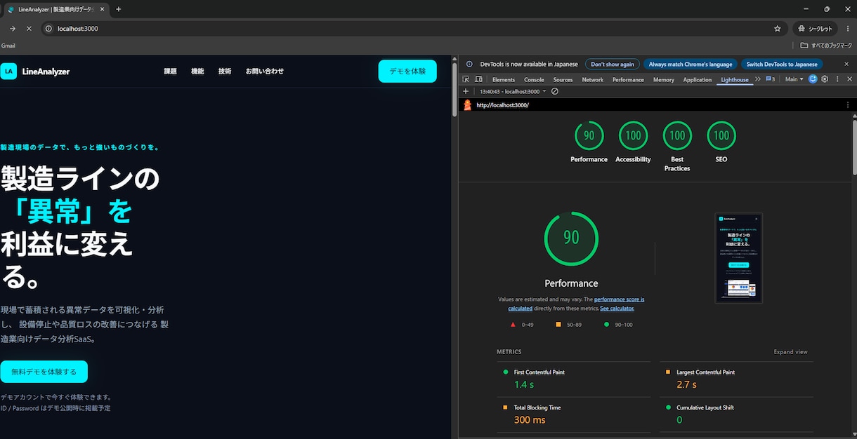This screenshot has width=857, height=439.
Task: Switch to the Elements tab
Action: [x=504, y=79]
